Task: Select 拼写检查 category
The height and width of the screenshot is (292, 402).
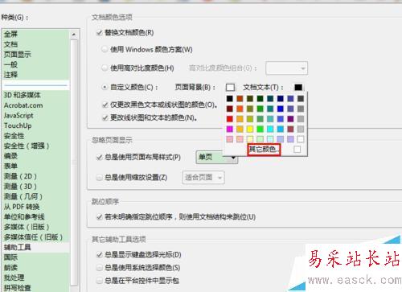Action: click(18, 288)
